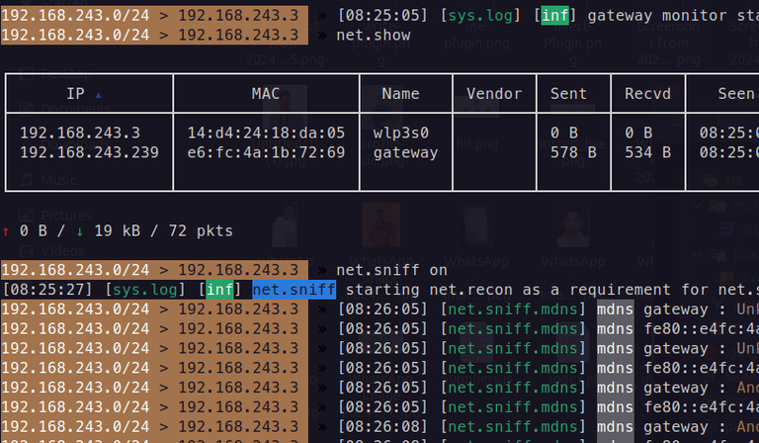Click IP address 192.168.243.239 in the table
Image resolution: width=759 pixels, height=443 pixels.
tap(90, 152)
